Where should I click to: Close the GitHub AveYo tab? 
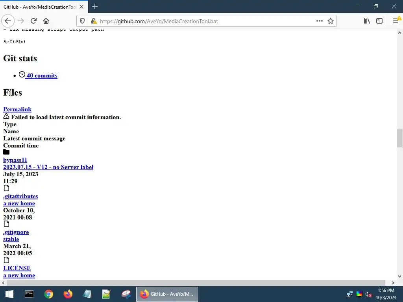point(81,7)
